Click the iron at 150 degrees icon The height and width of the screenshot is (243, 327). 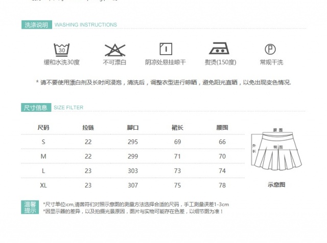(220, 49)
